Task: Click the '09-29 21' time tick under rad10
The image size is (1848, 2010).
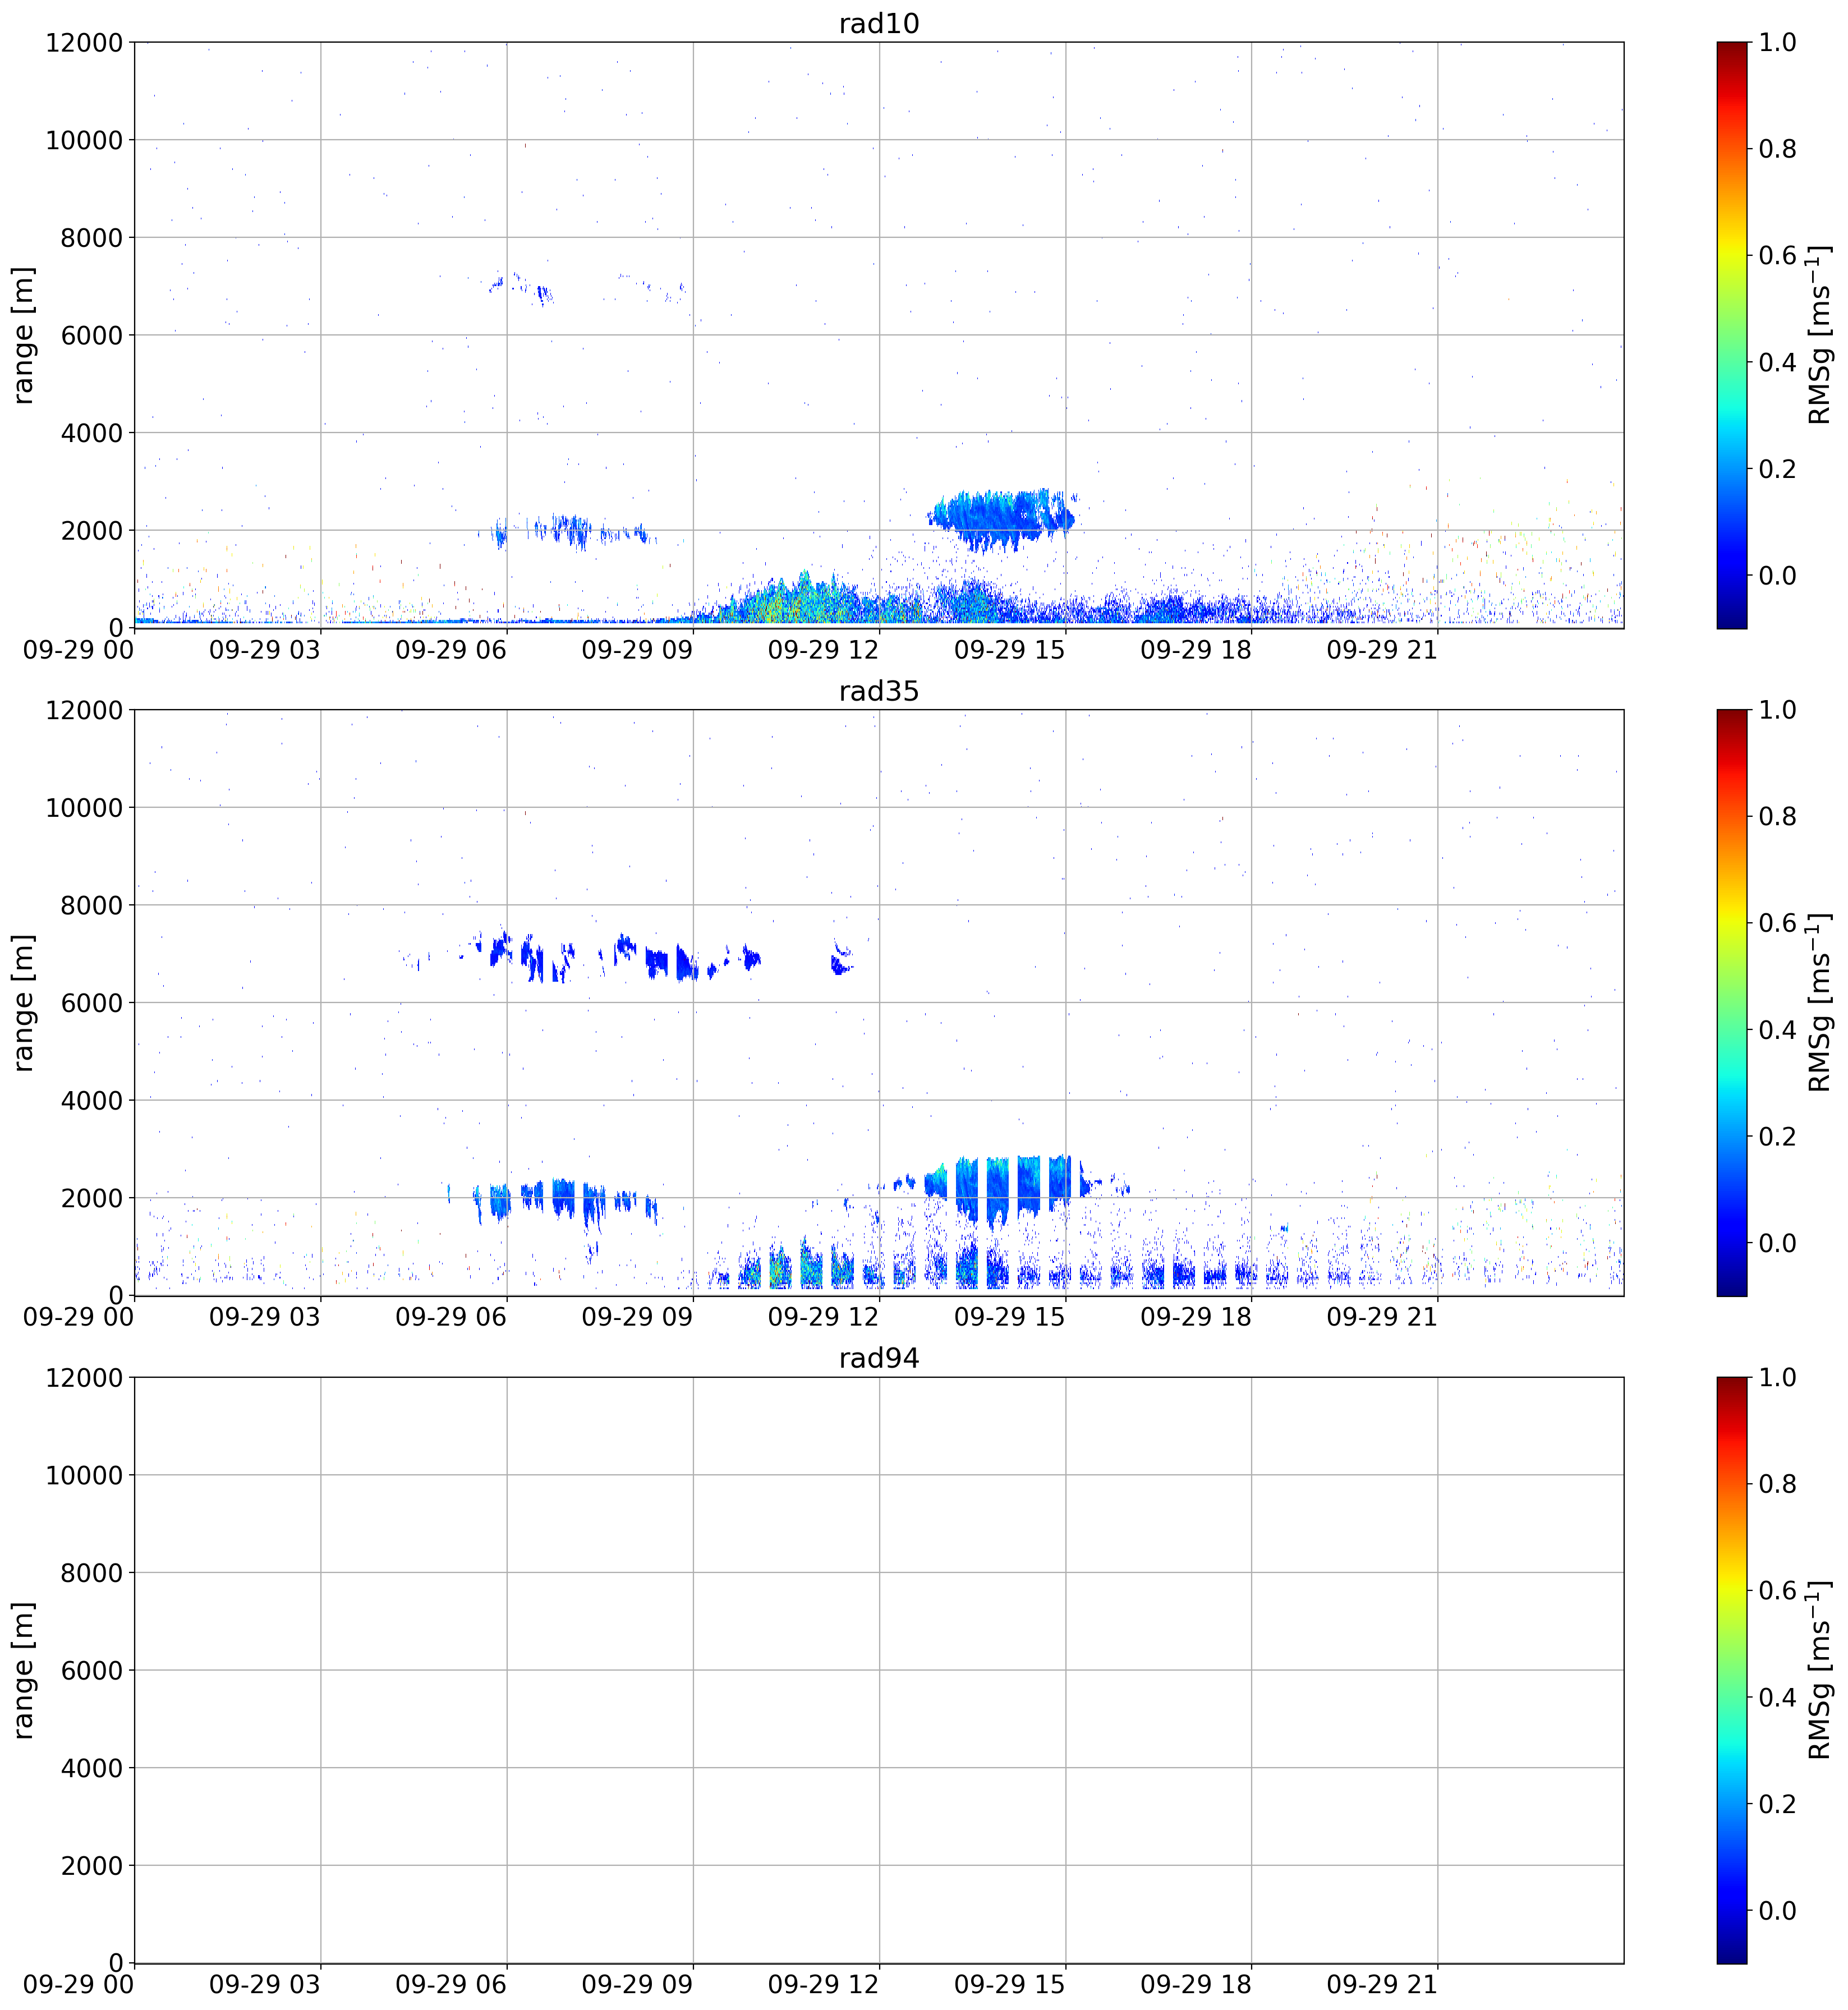Action: pyautogui.click(x=1382, y=650)
